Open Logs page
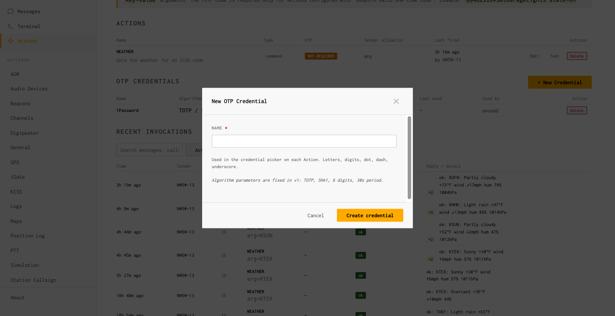615x316 pixels. pos(16,206)
